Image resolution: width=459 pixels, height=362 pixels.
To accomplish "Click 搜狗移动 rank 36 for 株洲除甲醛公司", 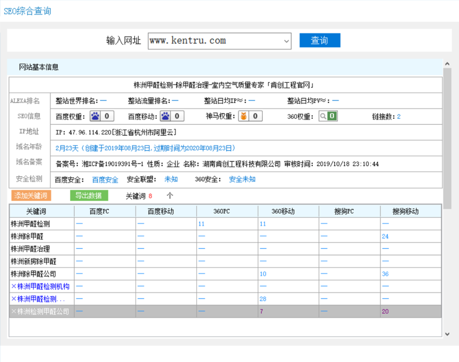I will pyautogui.click(x=385, y=274).
